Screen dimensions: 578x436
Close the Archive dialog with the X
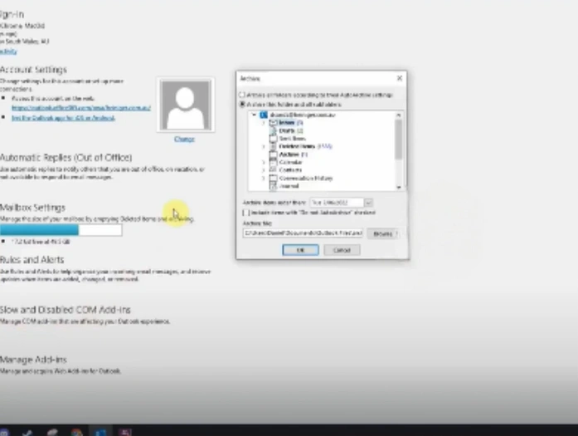[x=400, y=78]
